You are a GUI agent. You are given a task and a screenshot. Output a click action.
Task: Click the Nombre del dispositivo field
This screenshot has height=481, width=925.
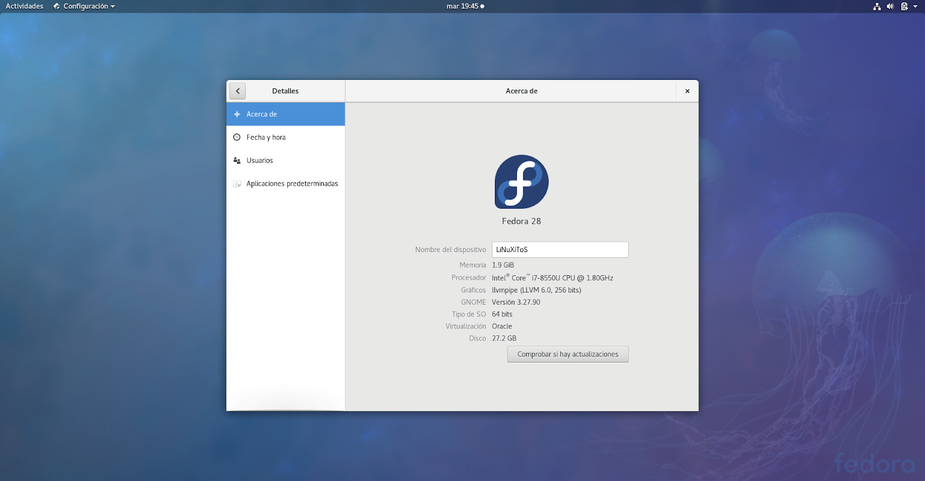[560, 250]
